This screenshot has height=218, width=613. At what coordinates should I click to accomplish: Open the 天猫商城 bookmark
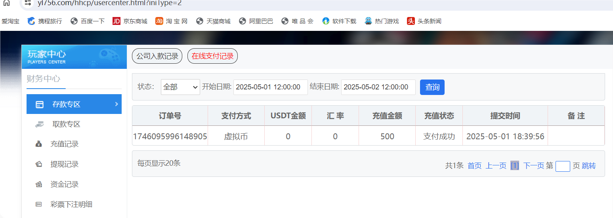click(213, 21)
